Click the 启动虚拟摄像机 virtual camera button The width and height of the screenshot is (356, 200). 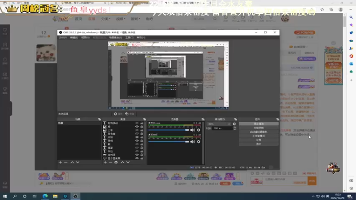[259, 132]
